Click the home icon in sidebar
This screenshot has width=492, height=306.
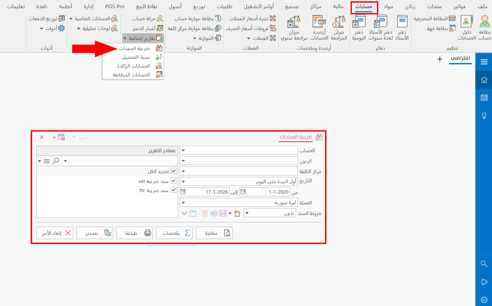(484, 80)
